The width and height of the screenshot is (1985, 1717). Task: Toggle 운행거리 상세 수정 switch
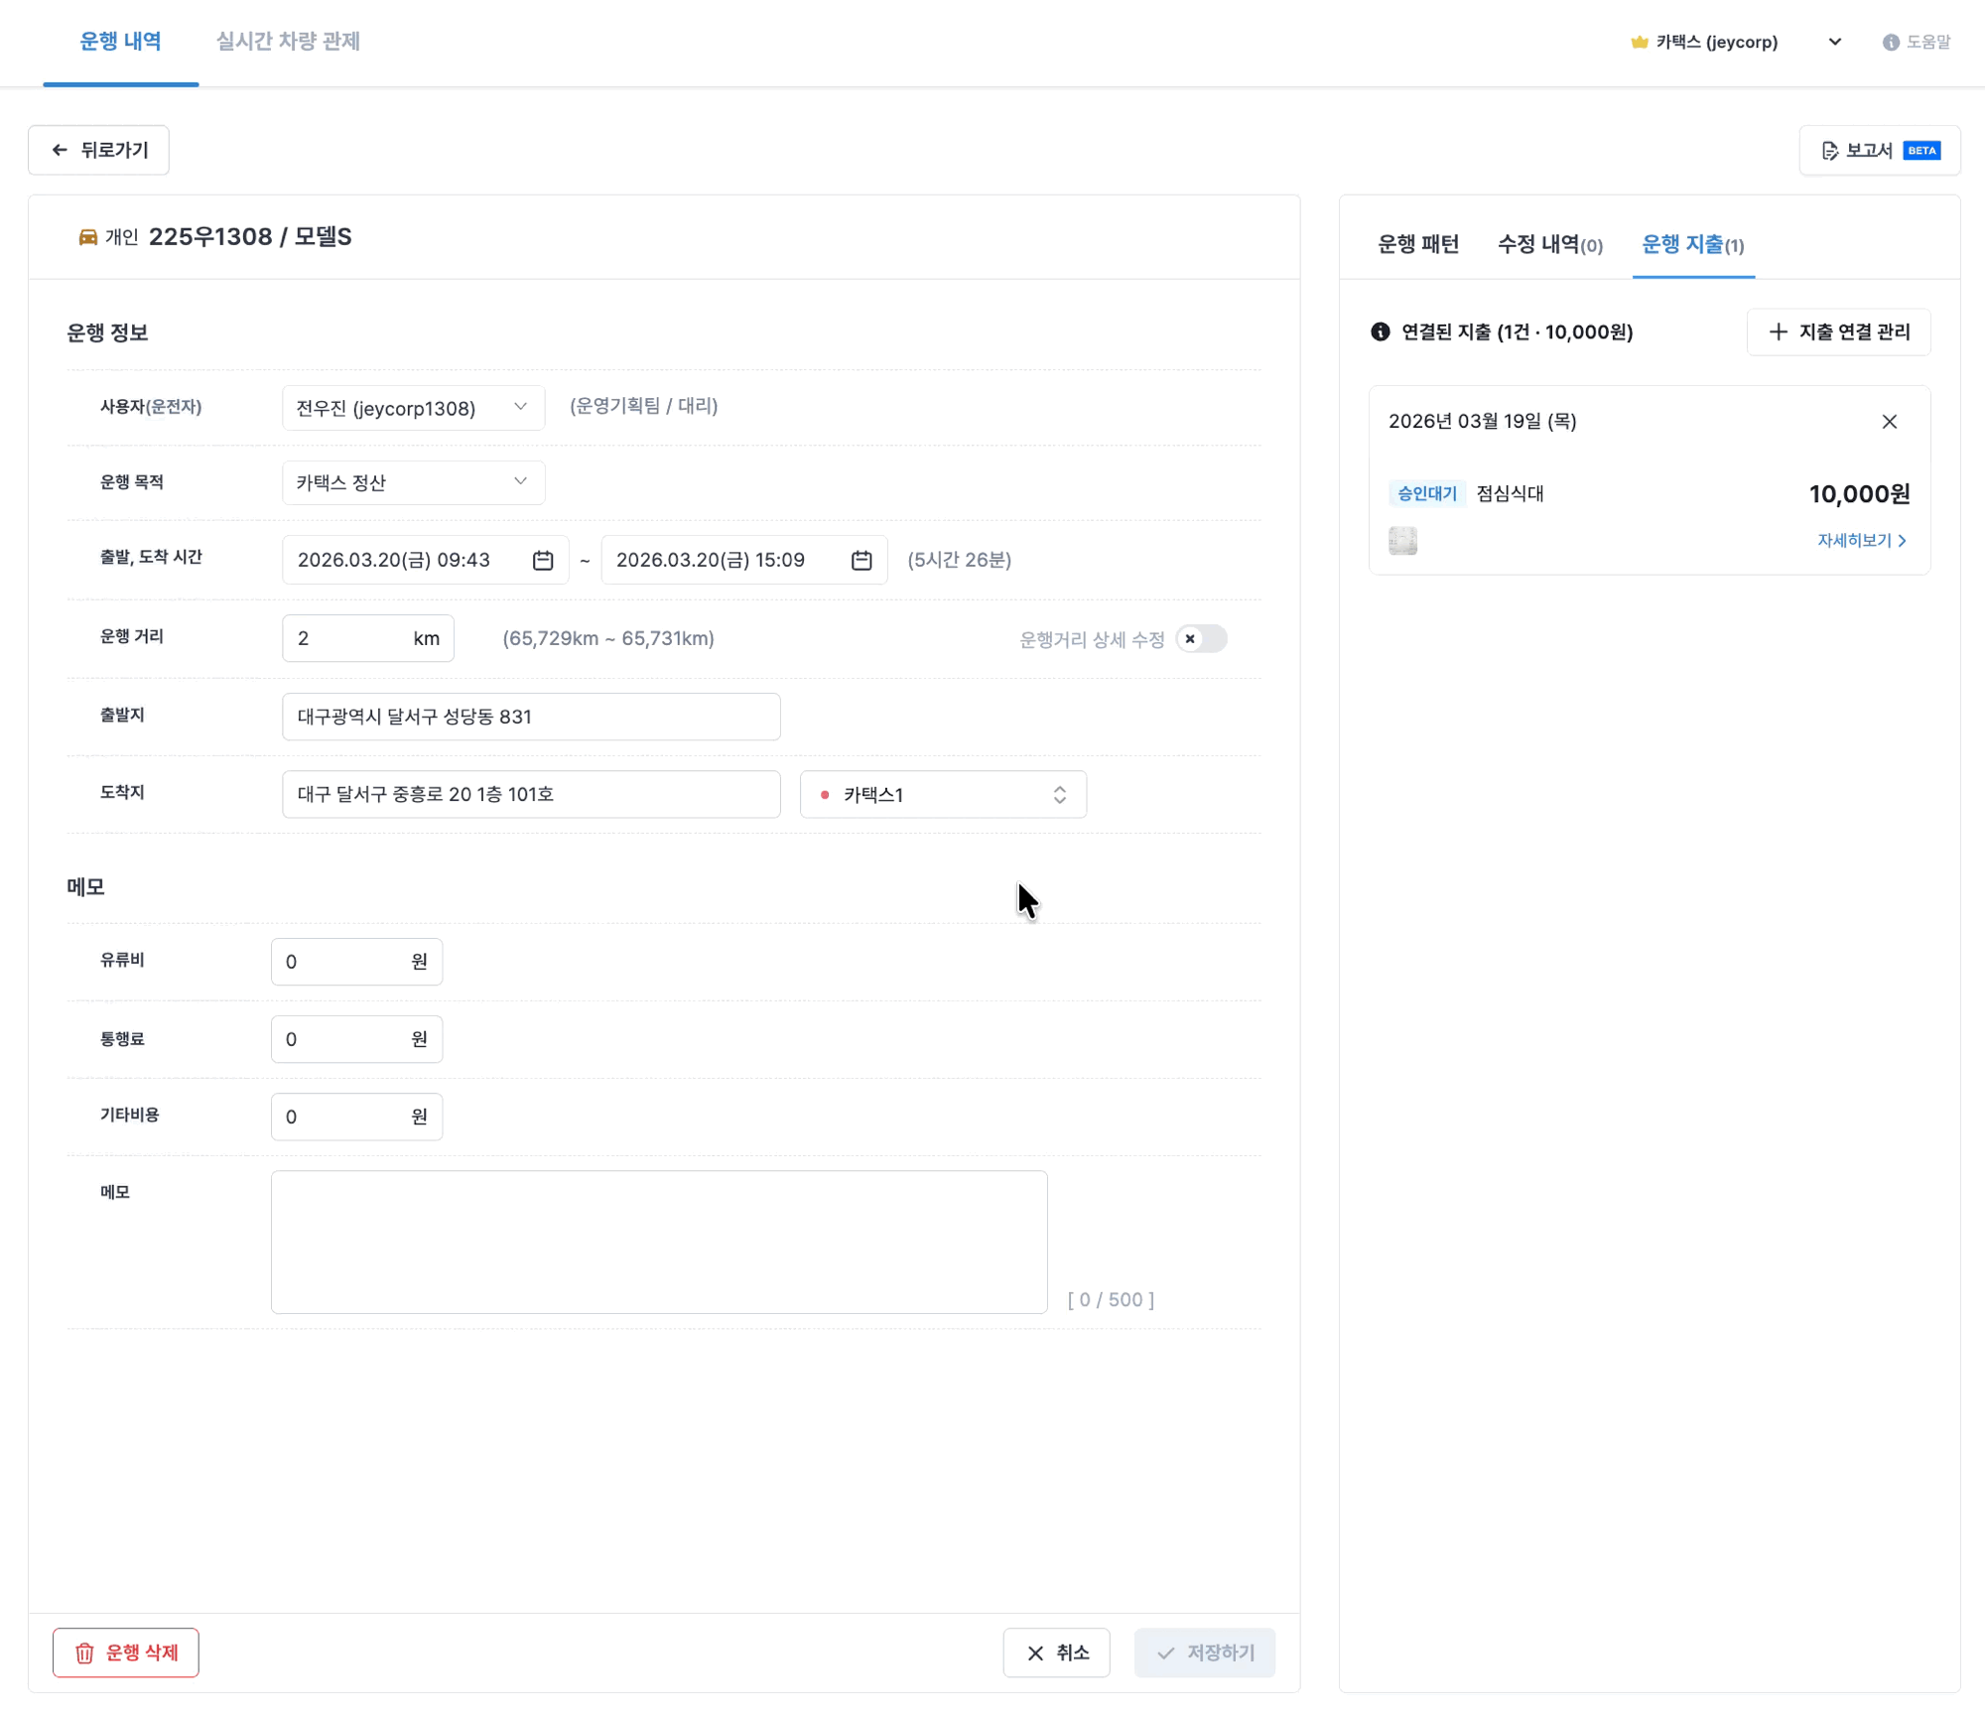[x=1201, y=639]
